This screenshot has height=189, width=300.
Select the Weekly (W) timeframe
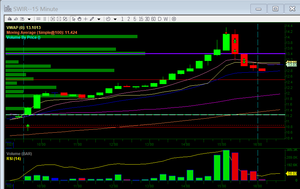coord(166,19)
